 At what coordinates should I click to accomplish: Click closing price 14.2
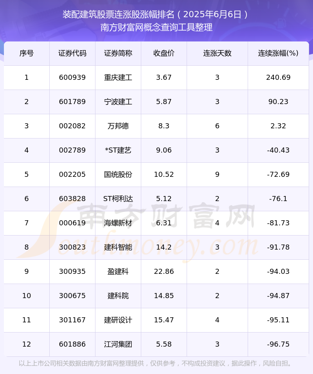(x=164, y=247)
